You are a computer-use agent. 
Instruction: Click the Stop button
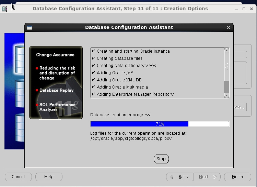coord(161,159)
